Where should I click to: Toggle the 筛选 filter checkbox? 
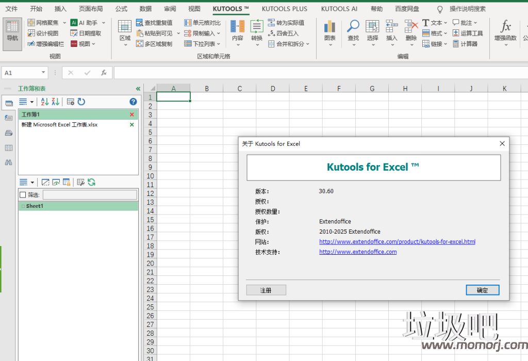(x=23, y=195)
